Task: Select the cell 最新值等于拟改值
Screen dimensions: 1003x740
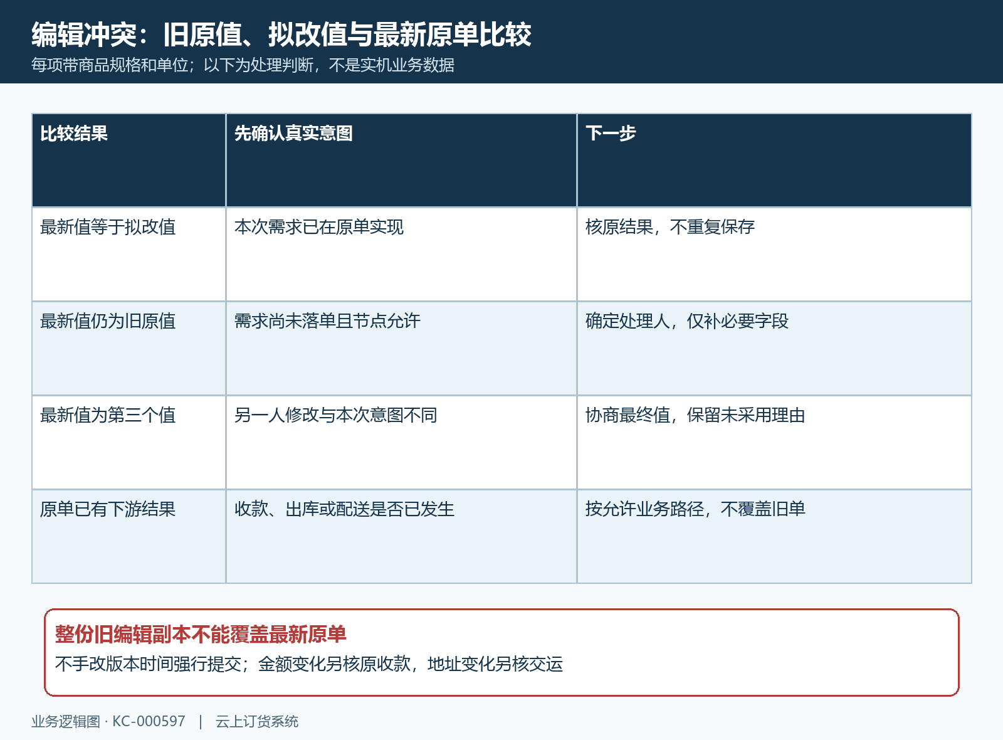Action: point(129,254)
